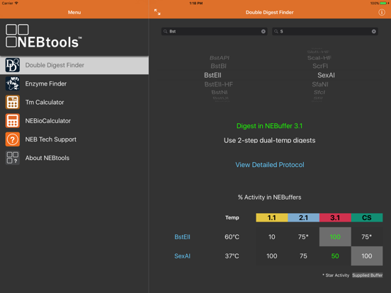Tap the 1:18 PM clock

pos(195,4)
